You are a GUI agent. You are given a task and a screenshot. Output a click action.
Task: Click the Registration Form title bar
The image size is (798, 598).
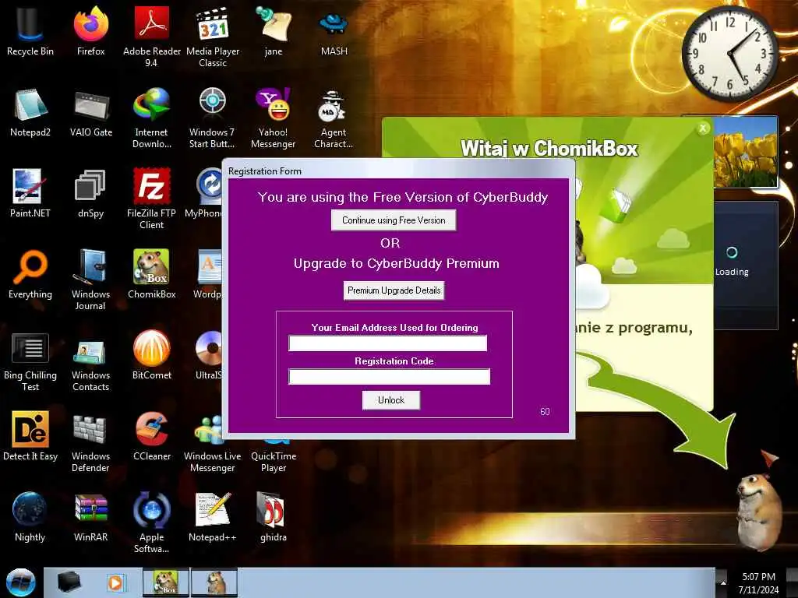pyautogui.click(x=398, y=171)
